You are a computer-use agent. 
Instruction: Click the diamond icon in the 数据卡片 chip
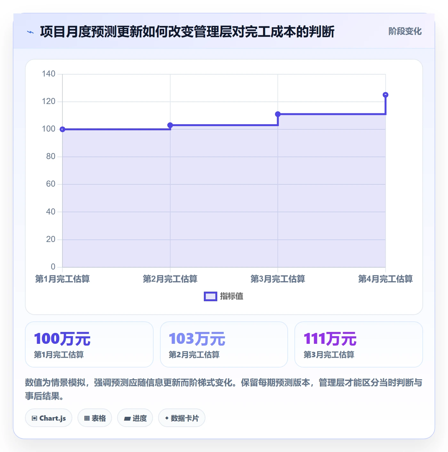tap(167, 418)
